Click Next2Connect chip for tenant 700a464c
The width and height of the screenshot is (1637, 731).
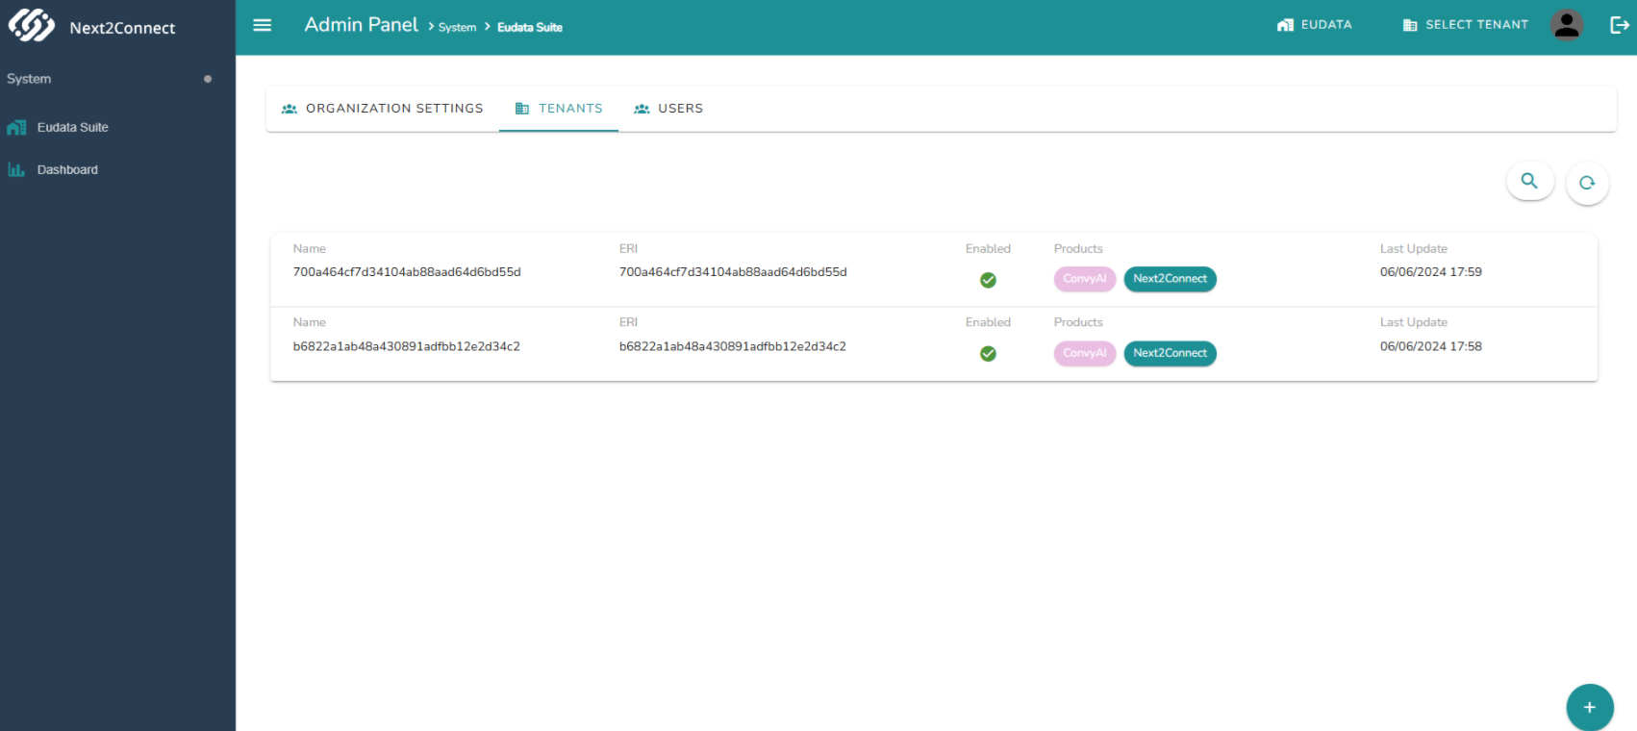[x=1171, y=279]
